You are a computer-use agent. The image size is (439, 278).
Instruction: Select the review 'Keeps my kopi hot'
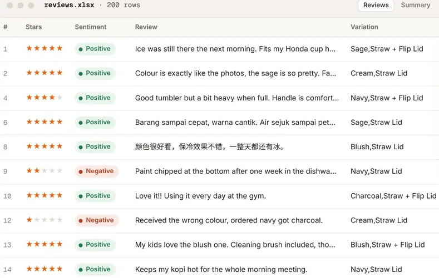221,269
